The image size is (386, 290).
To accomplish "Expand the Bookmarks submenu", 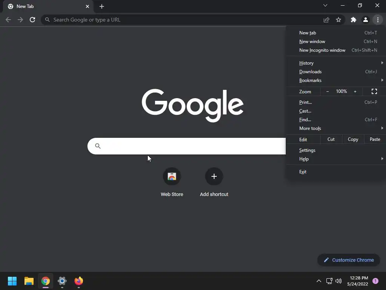I will coord(336,80).
